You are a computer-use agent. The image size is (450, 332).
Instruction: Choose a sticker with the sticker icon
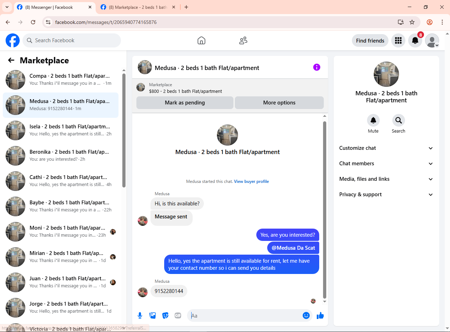click(165, 315)
